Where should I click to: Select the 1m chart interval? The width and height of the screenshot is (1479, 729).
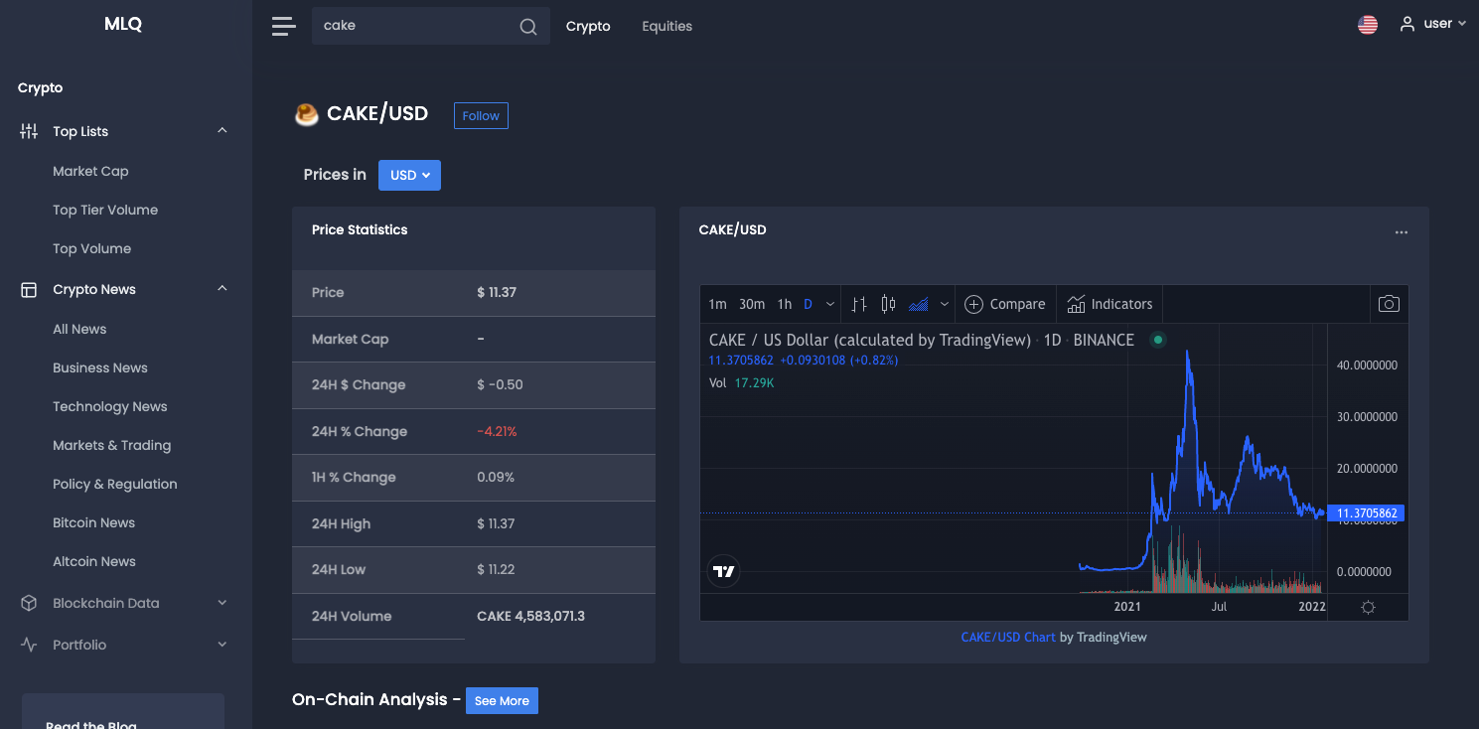(x=717, y=304)
